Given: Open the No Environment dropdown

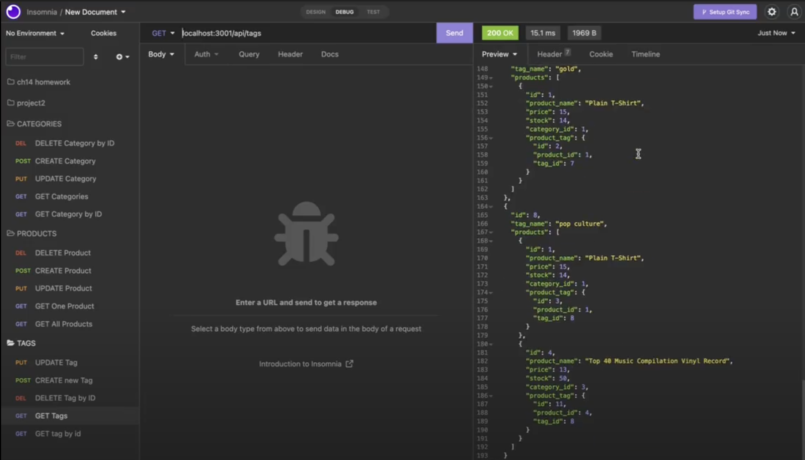Looking at the screenshot, I should click(35, 33).
